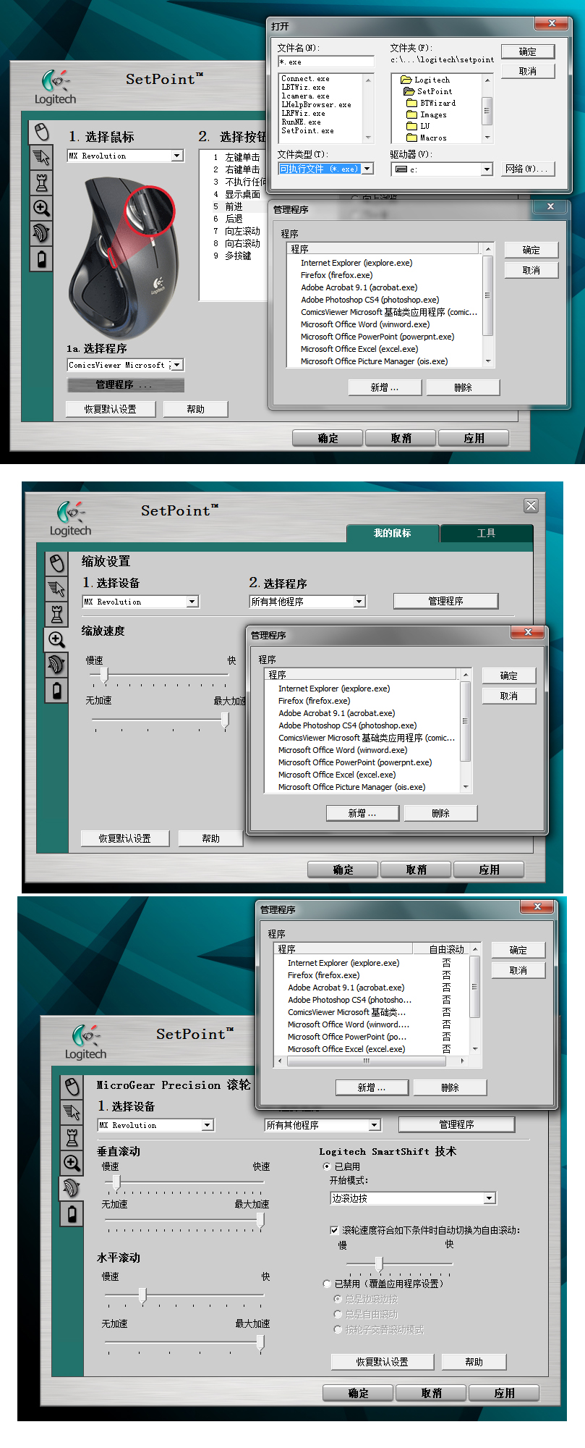Click 帮助 button in the 选择鼠标 window
This screenshot has width=585, height=1448.
click(x=196, y=409)
